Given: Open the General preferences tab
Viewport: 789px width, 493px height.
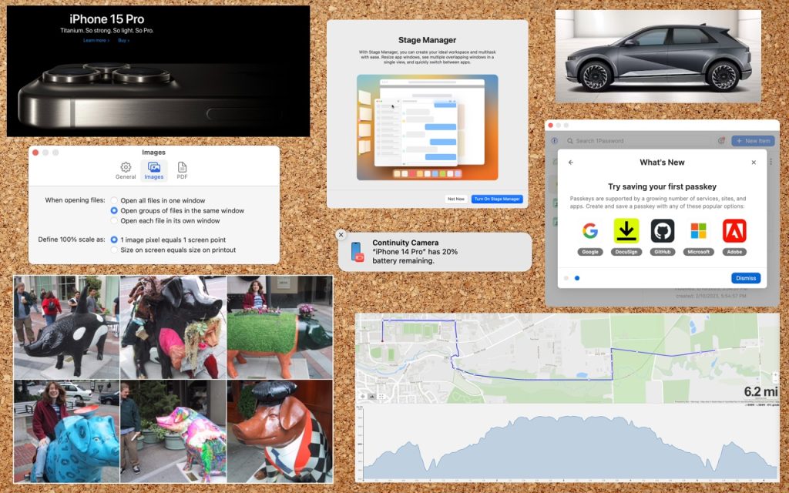Looking at the screenshot, I should 126,170.
